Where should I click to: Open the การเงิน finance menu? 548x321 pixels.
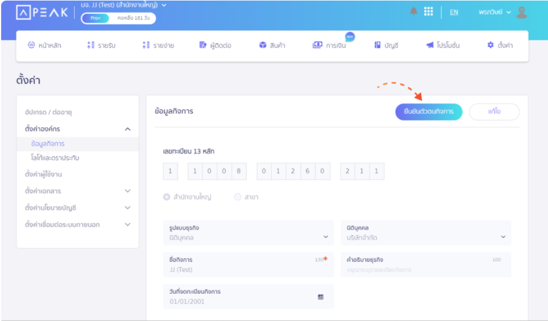tap(329, 46)
